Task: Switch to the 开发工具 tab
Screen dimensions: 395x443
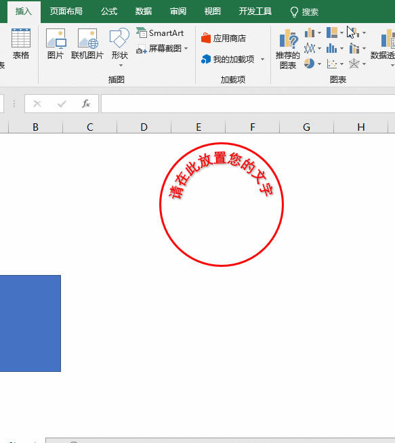Action: coord(255,12)
